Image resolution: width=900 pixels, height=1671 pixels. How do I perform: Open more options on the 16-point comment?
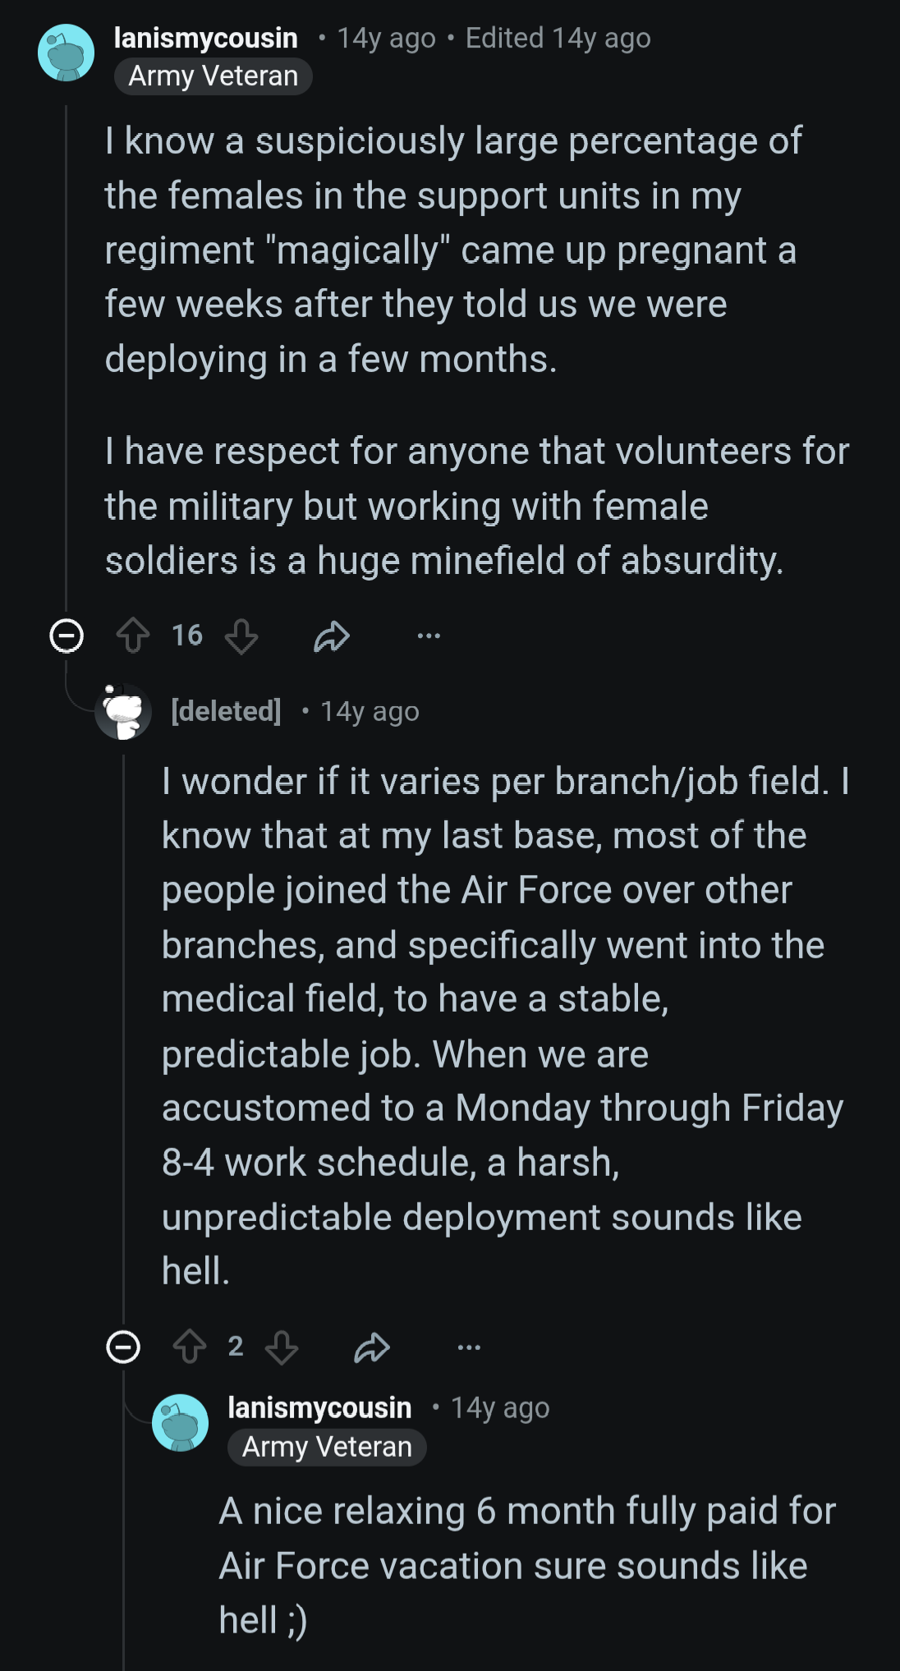[429, 636]
